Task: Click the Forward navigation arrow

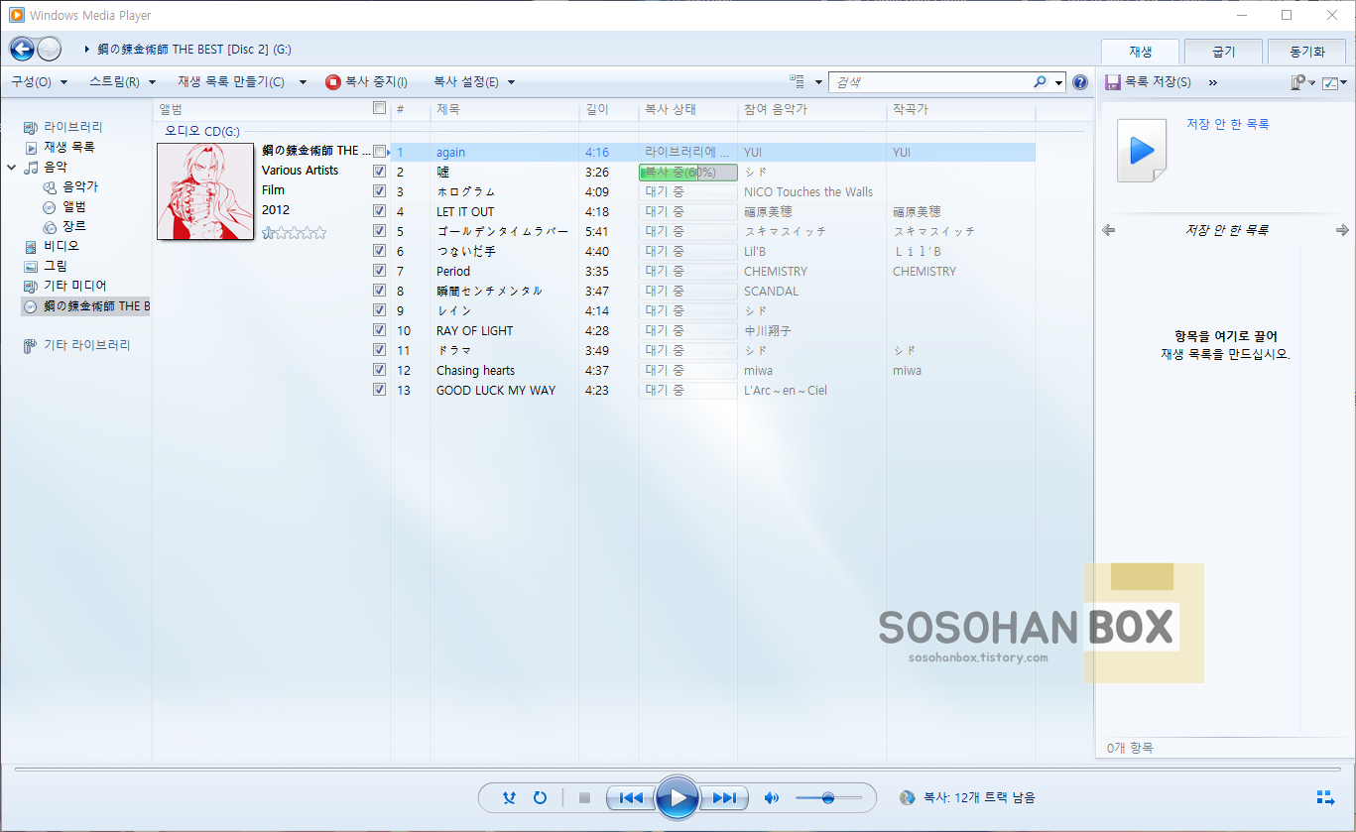Action: (x=49, y=49)
